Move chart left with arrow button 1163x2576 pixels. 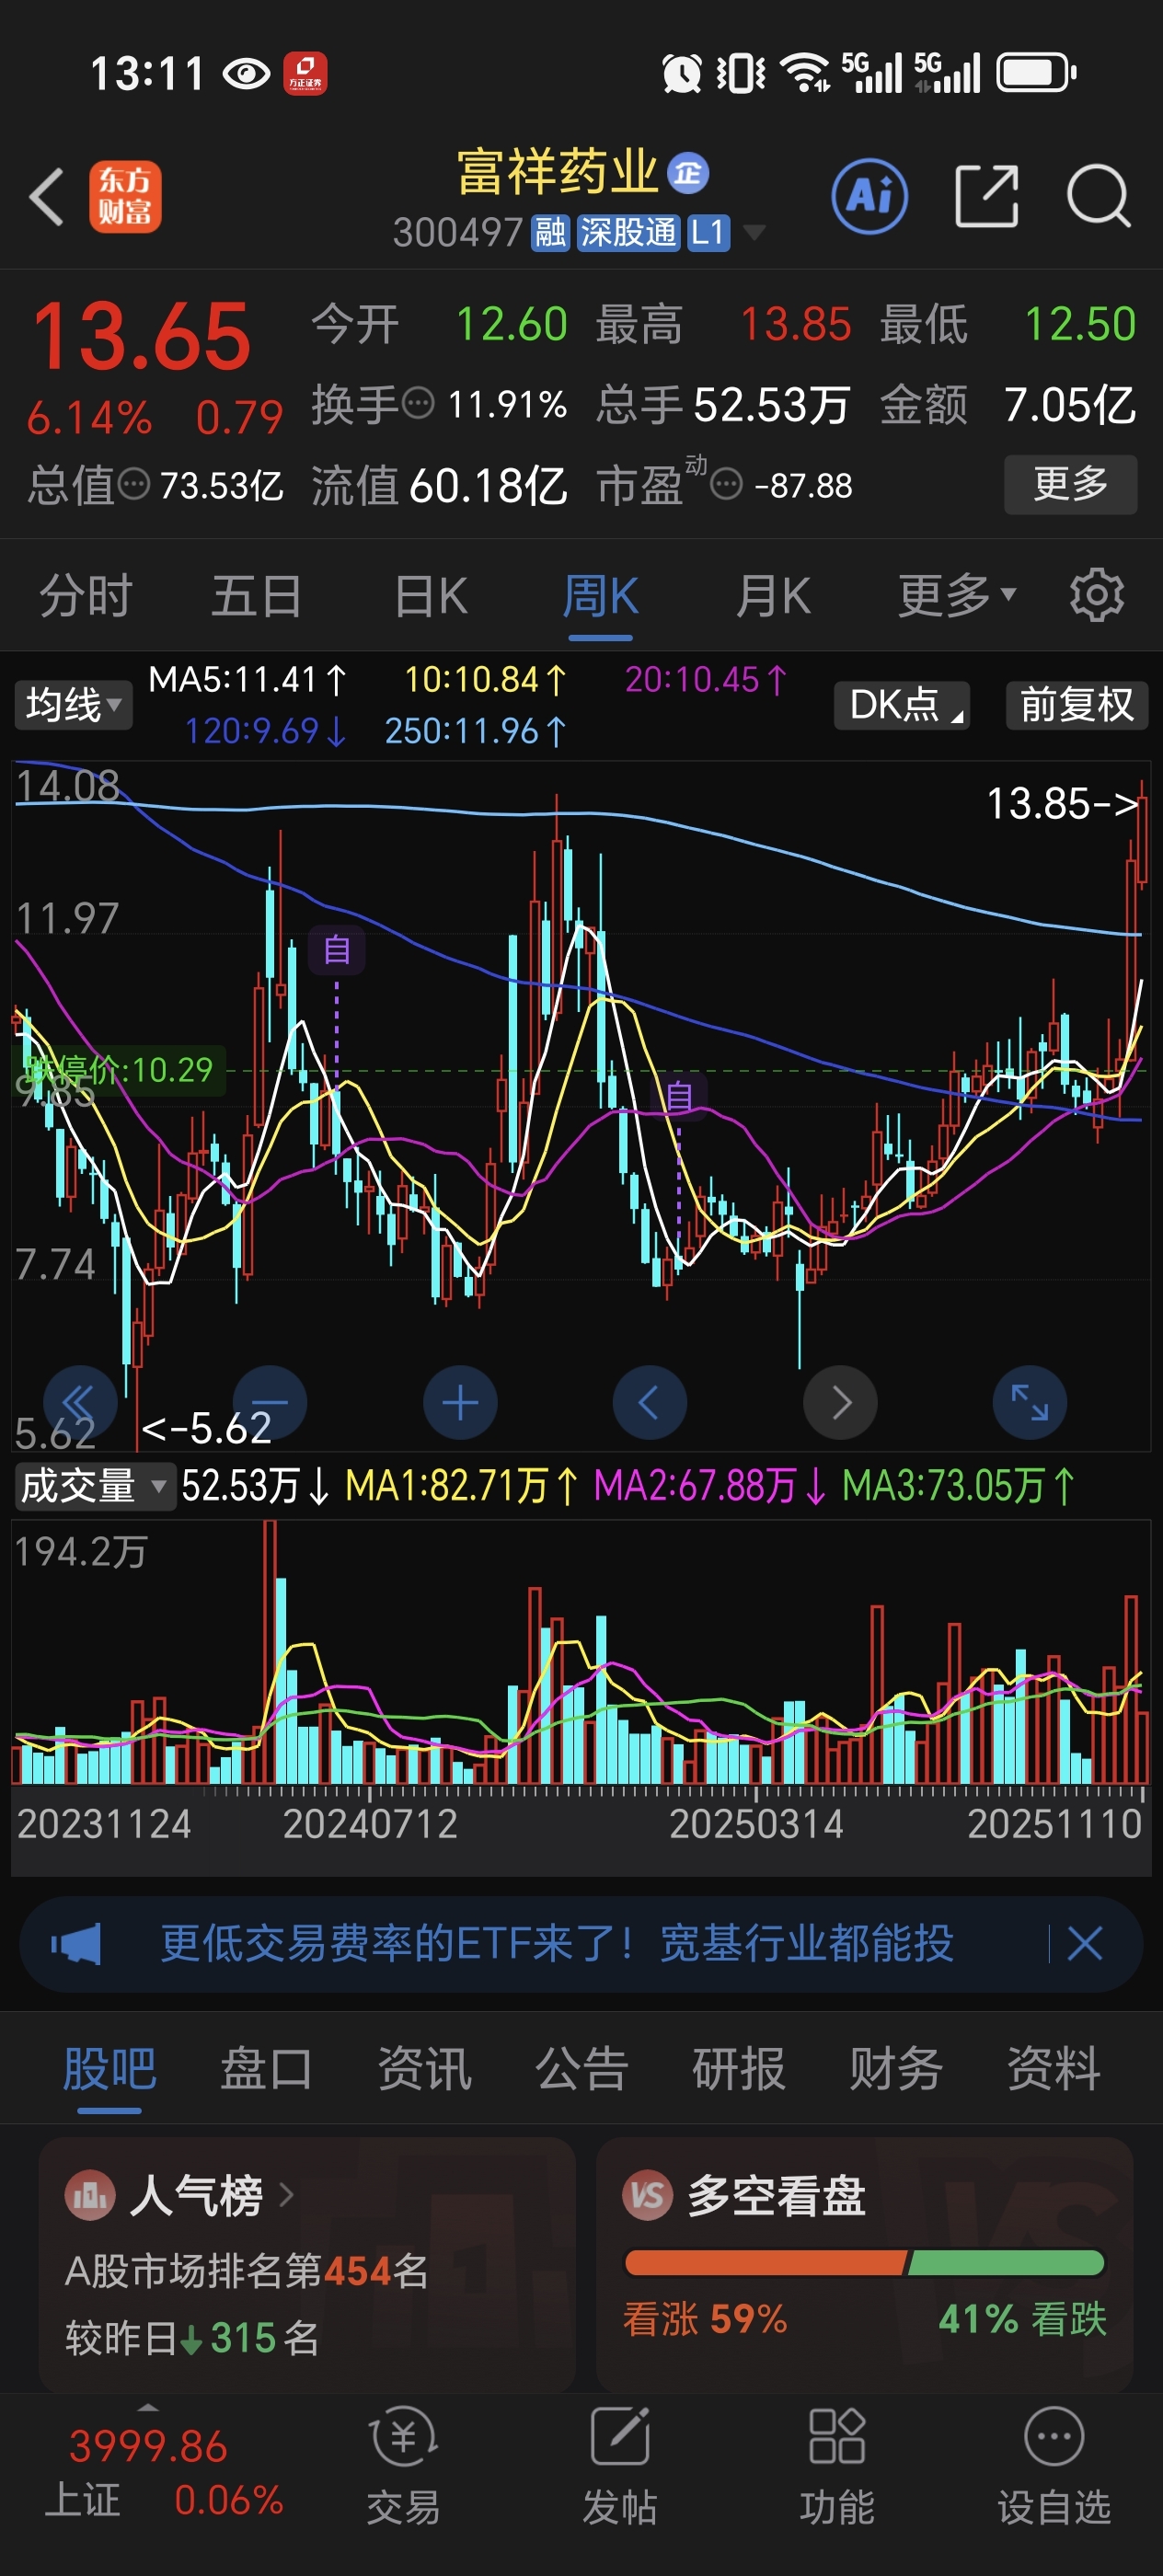pyautogui.click(x=650, y=1402)
